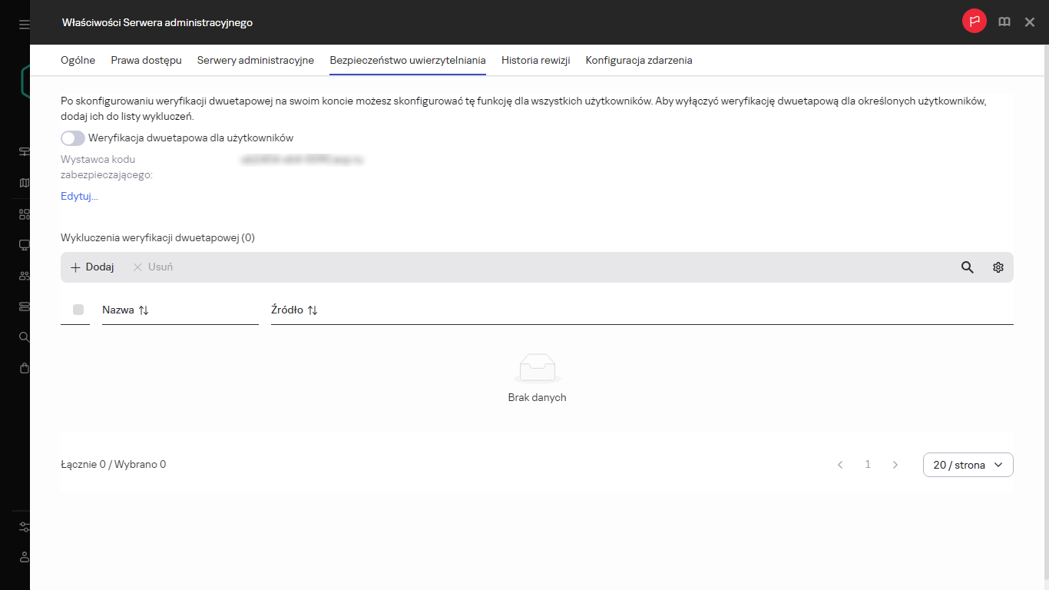Select page number 1 in pagination
The image size is (1049, 590).
[x=868, y=465]
